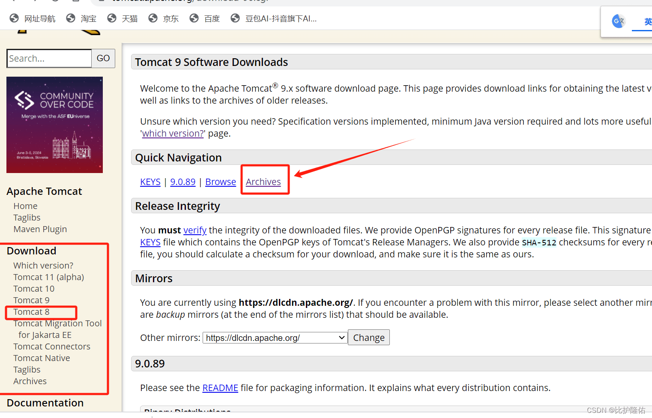
Task: Go to Home in sidebar
Action: coord(26,206)
